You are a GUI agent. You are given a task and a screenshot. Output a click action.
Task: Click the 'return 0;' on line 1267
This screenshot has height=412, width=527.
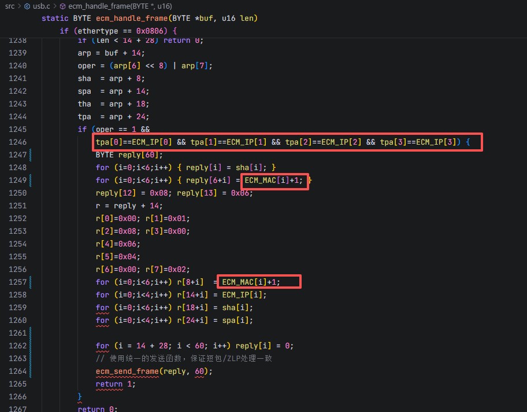pos(98,409)
